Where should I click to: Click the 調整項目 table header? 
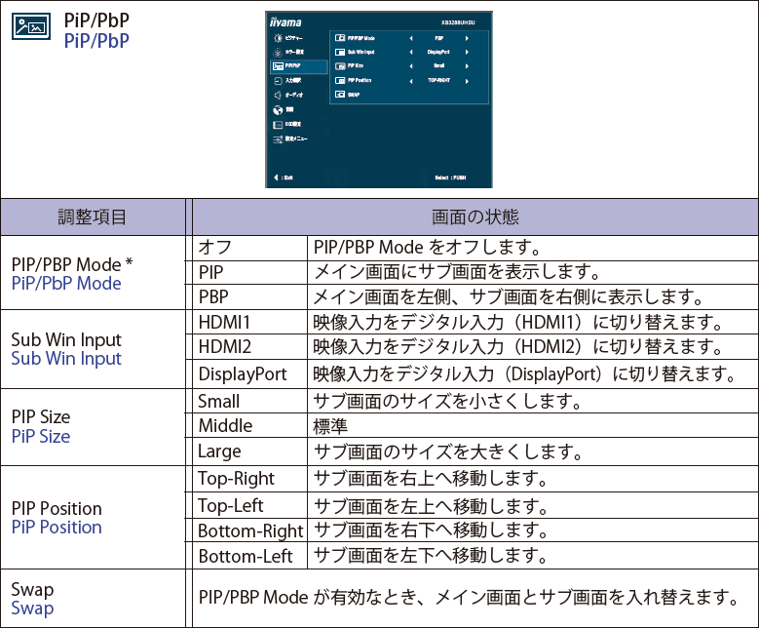(93, 216)
